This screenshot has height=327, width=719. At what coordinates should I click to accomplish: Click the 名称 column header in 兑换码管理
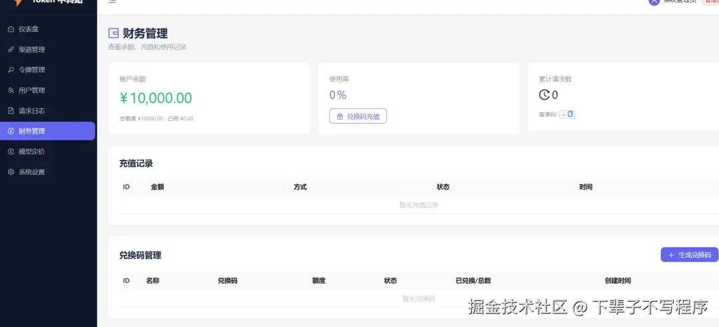(x=152, y=280)
